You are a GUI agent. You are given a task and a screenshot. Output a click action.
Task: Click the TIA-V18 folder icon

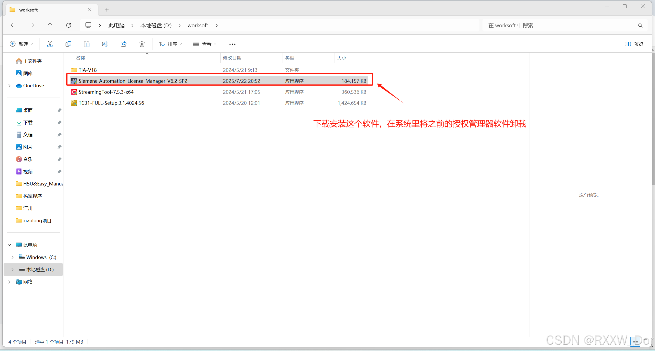tap(74, 70)
